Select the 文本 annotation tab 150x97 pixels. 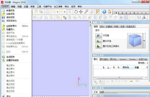96,92
